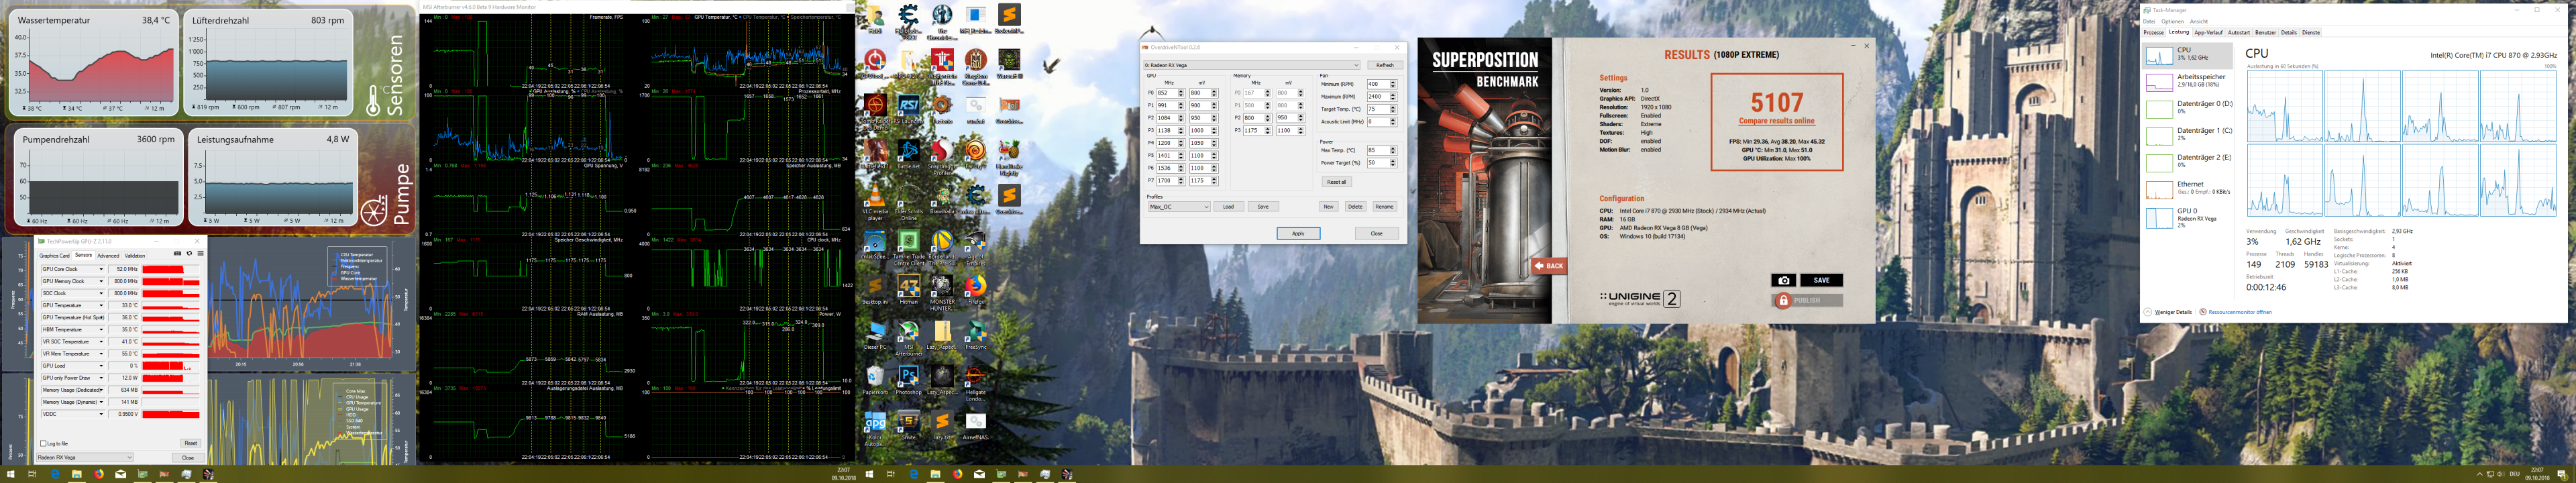
Task: Open the FreeSync desktop shortcut
Action: 976,334
